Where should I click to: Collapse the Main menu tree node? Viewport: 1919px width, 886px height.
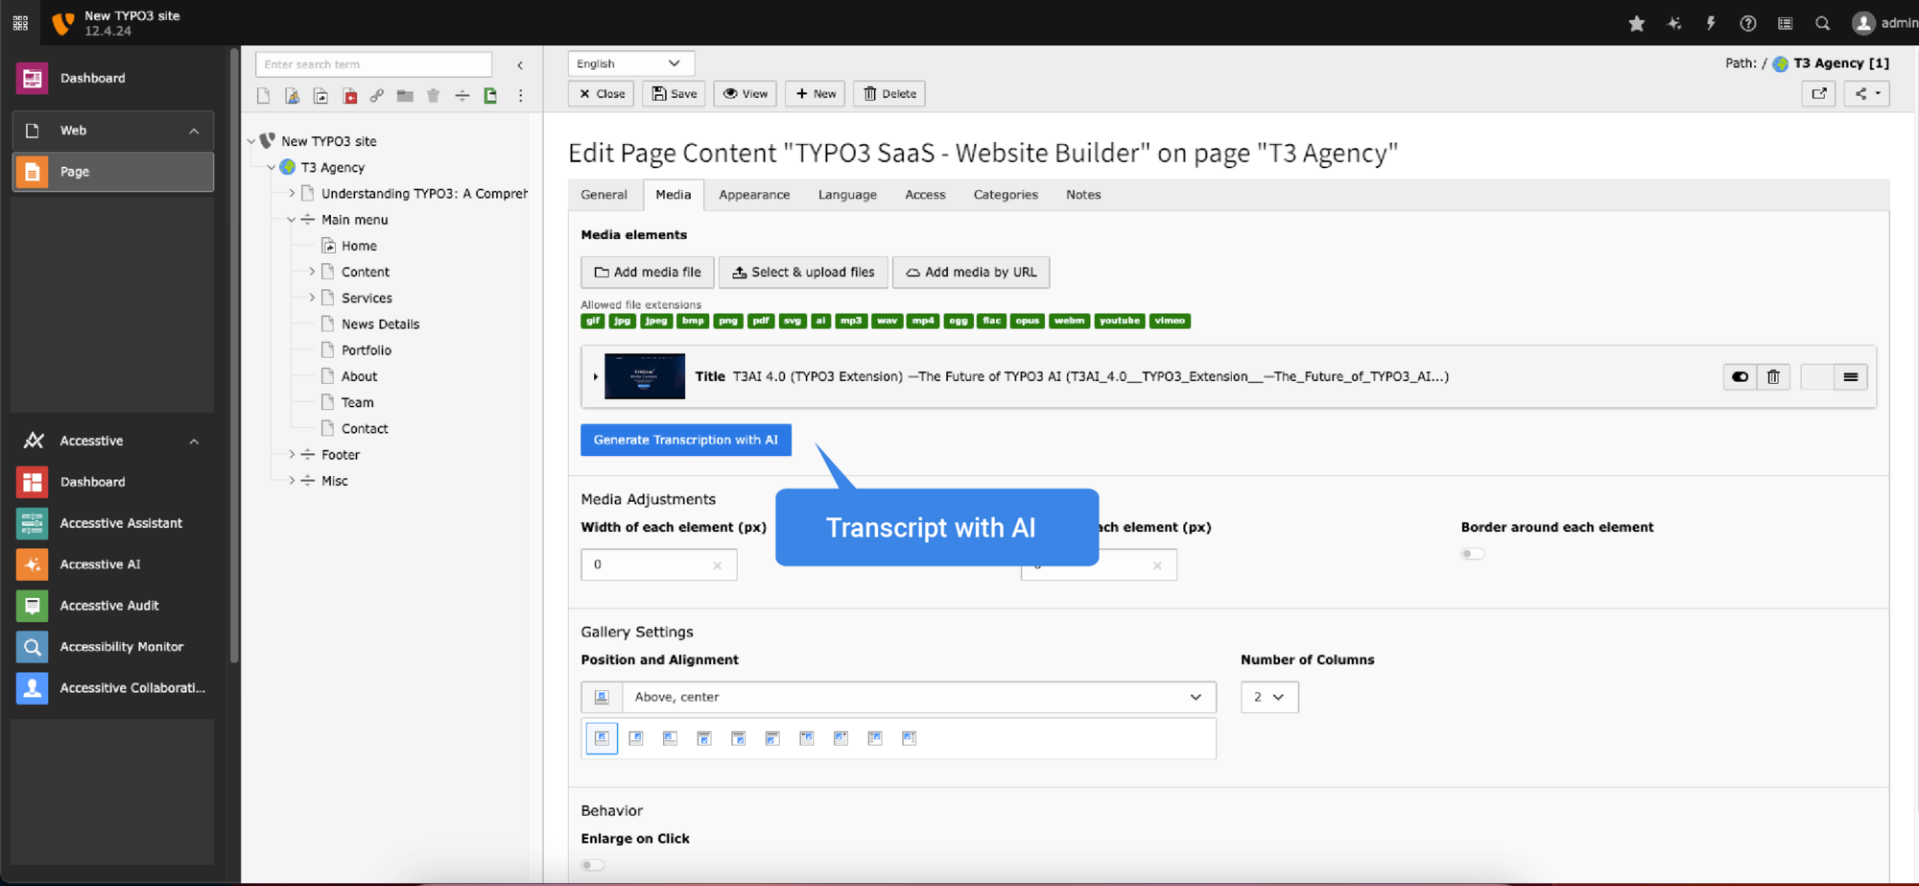tap(292, 220)
